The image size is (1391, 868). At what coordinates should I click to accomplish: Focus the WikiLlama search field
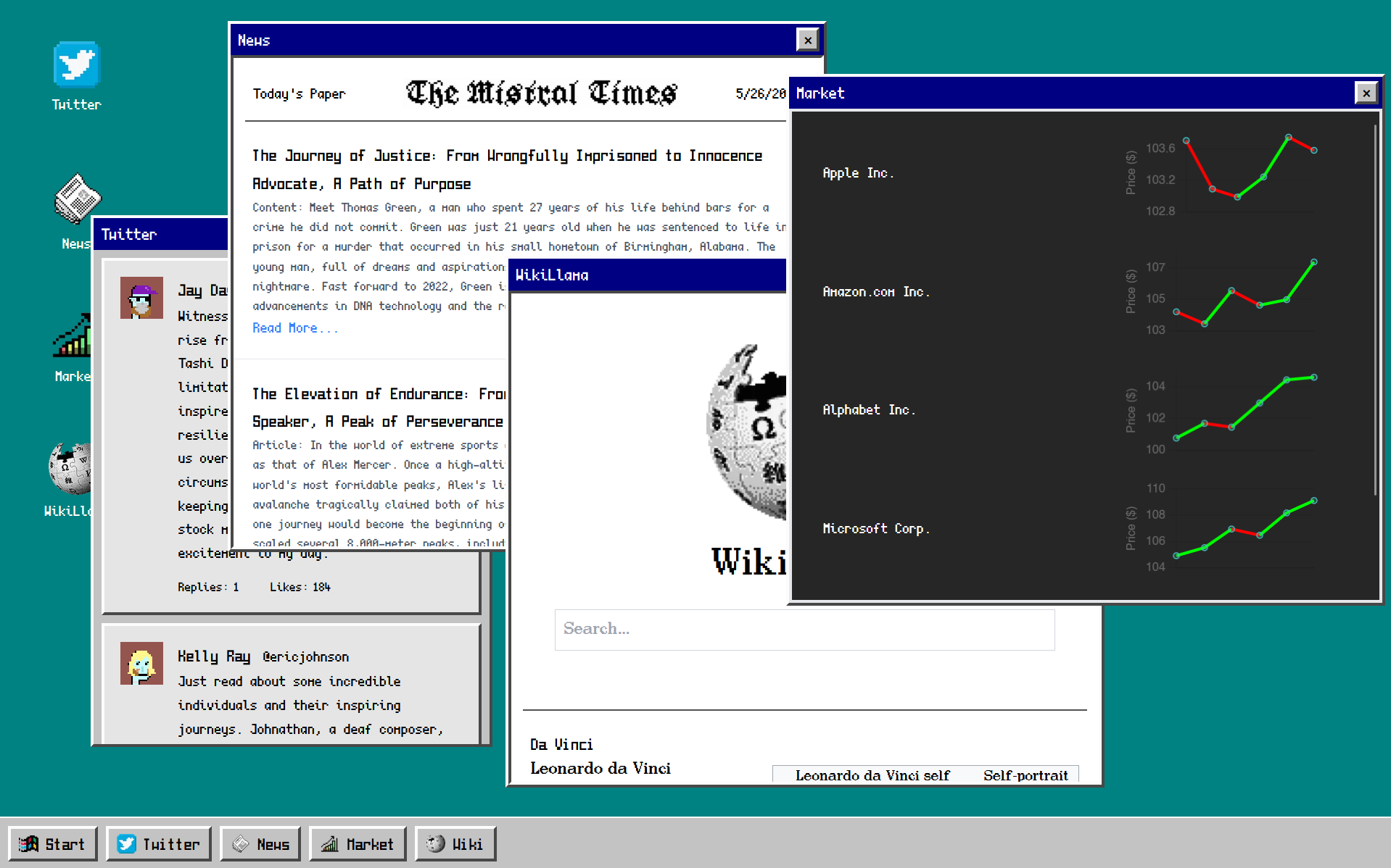804,630
